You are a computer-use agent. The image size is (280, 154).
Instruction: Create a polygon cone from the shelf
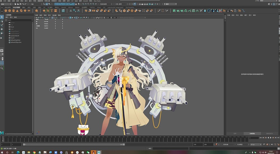17,11
